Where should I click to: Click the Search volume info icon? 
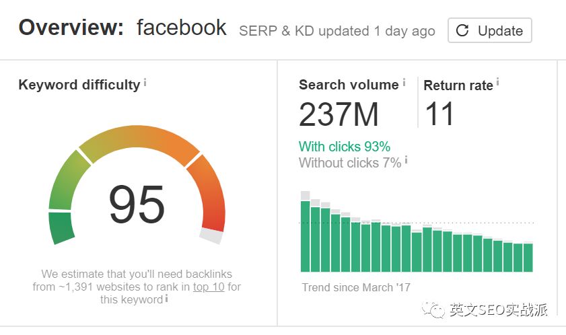pos(404,83)
